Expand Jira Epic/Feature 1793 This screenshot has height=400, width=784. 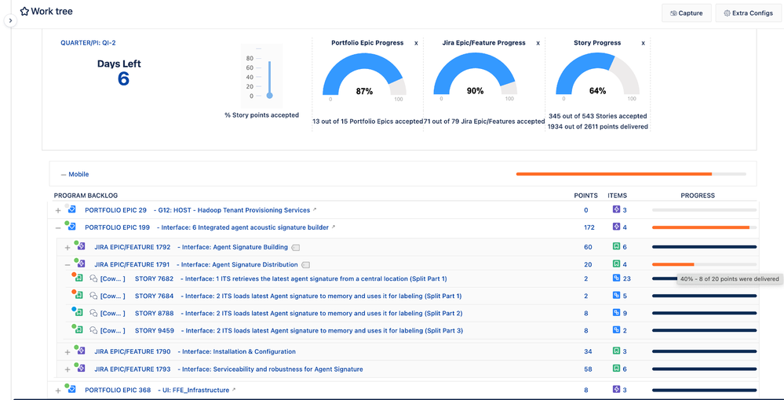[67, 369]
